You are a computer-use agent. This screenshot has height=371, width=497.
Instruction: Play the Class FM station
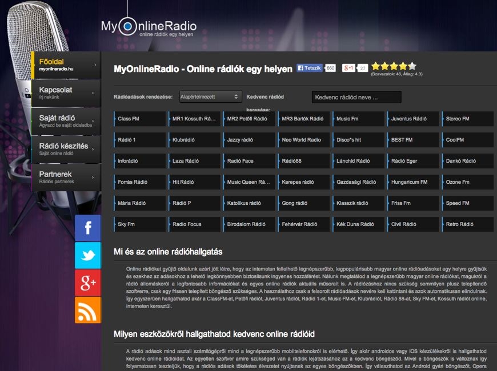[139, 119]
